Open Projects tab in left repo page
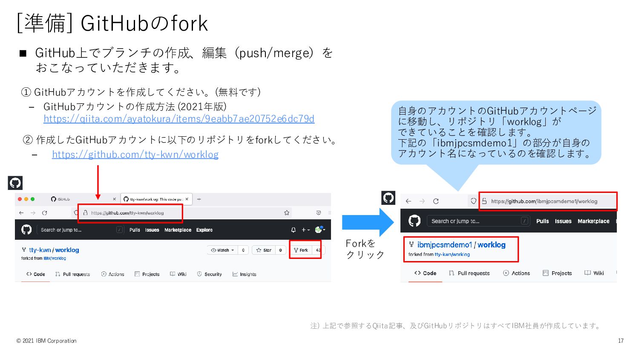Image resolution: width=639 pixels, height=359 pixels. [147, 274]
